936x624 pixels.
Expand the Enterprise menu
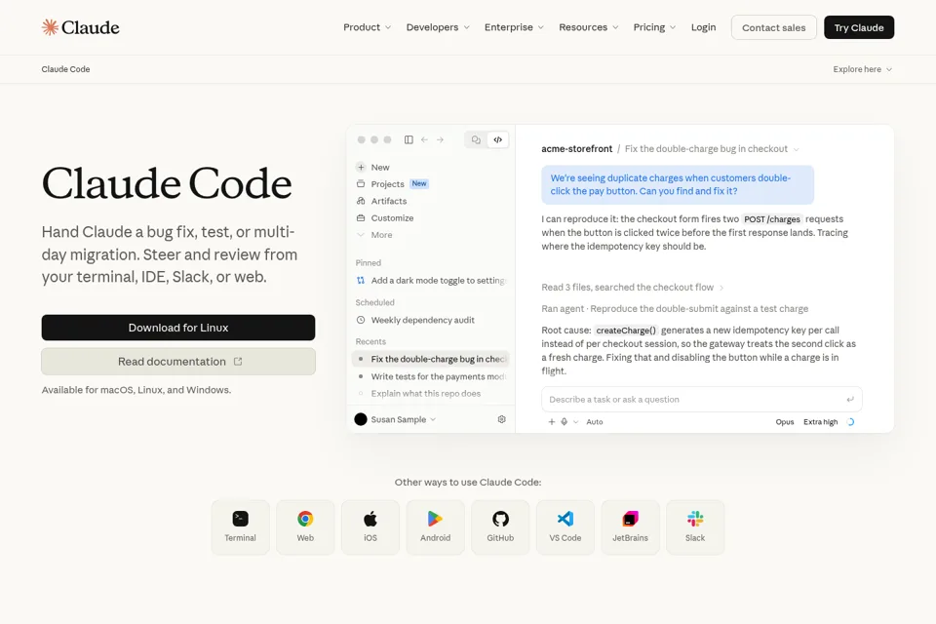pos(514,27)
